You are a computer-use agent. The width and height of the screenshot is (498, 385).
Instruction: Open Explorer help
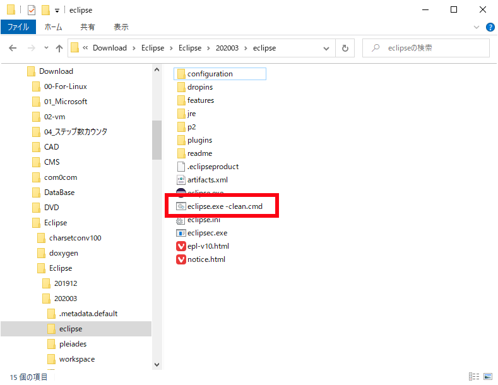tap(490, 27)
